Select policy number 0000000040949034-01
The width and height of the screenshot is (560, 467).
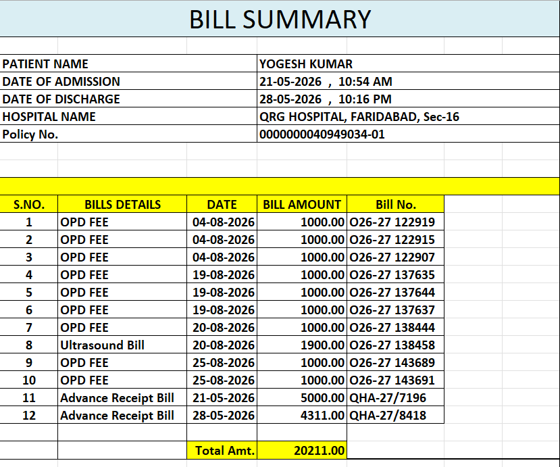tap(408, 134)
